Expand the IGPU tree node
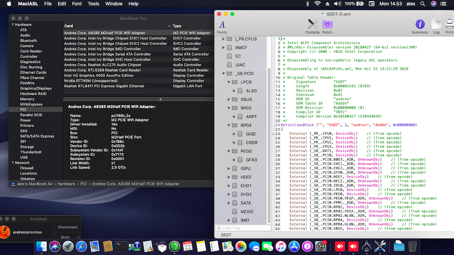 click(230, 168)
